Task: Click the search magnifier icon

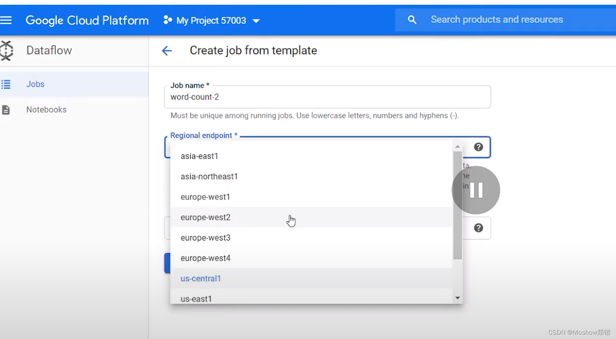Action: pyautogui.click(x=412, y=20)
